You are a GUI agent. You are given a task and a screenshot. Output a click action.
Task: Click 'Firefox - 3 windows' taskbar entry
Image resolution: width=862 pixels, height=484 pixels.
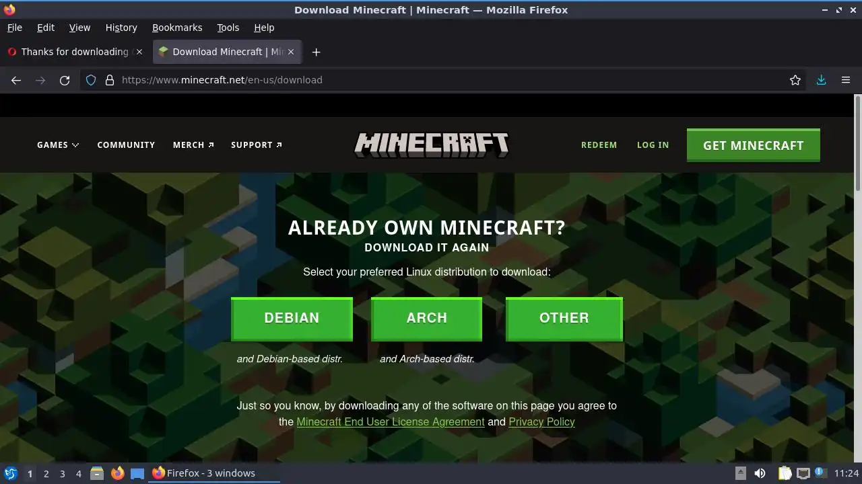(x=213, y=473)
